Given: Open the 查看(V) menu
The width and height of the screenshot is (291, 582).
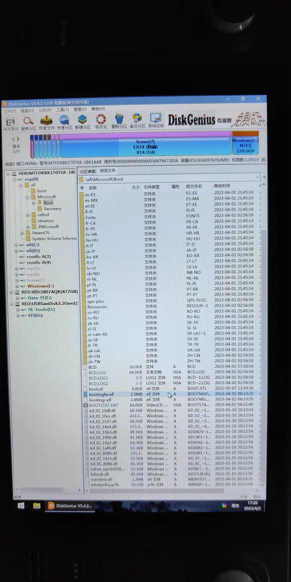Looking at the screenshot, I should pyautogui.click(x=80, y=109).
